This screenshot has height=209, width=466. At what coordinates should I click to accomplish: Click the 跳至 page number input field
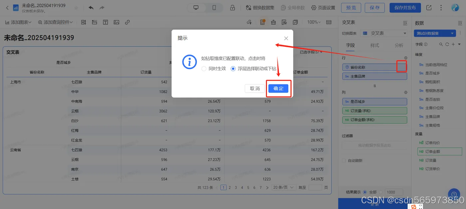coord(315,187)
